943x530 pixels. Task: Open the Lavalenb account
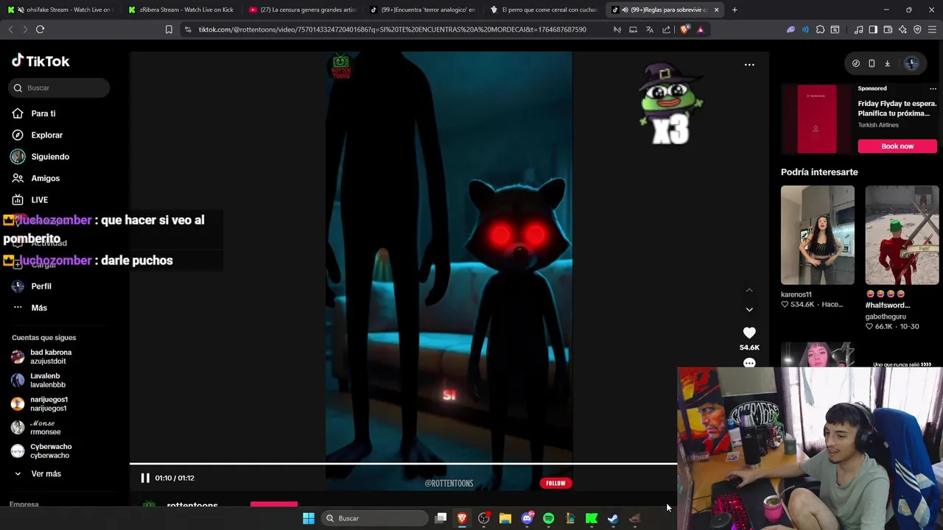coord(47,380)
